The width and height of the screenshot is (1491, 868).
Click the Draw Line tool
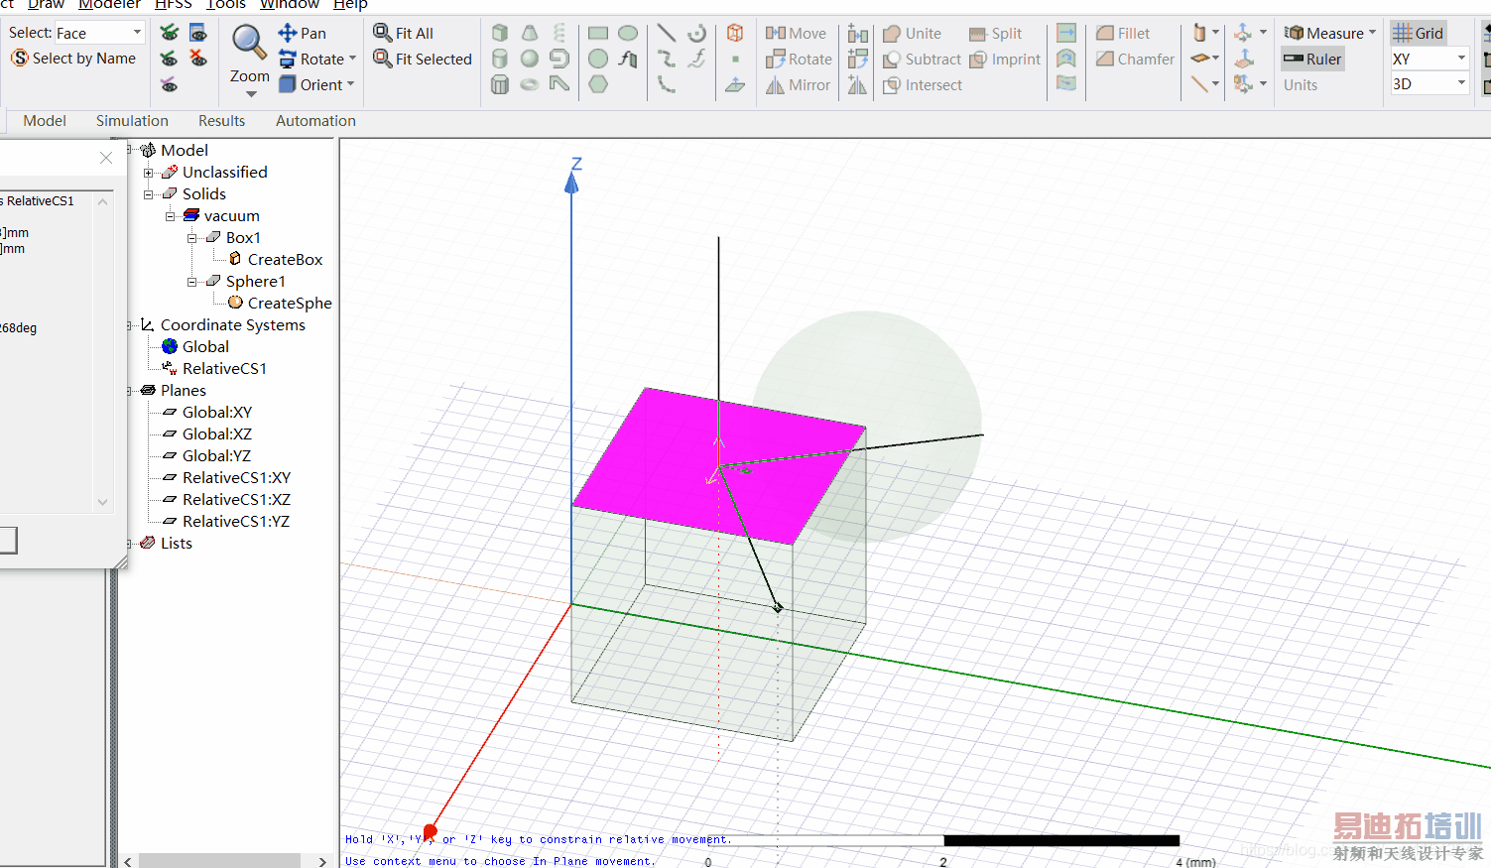667,33
